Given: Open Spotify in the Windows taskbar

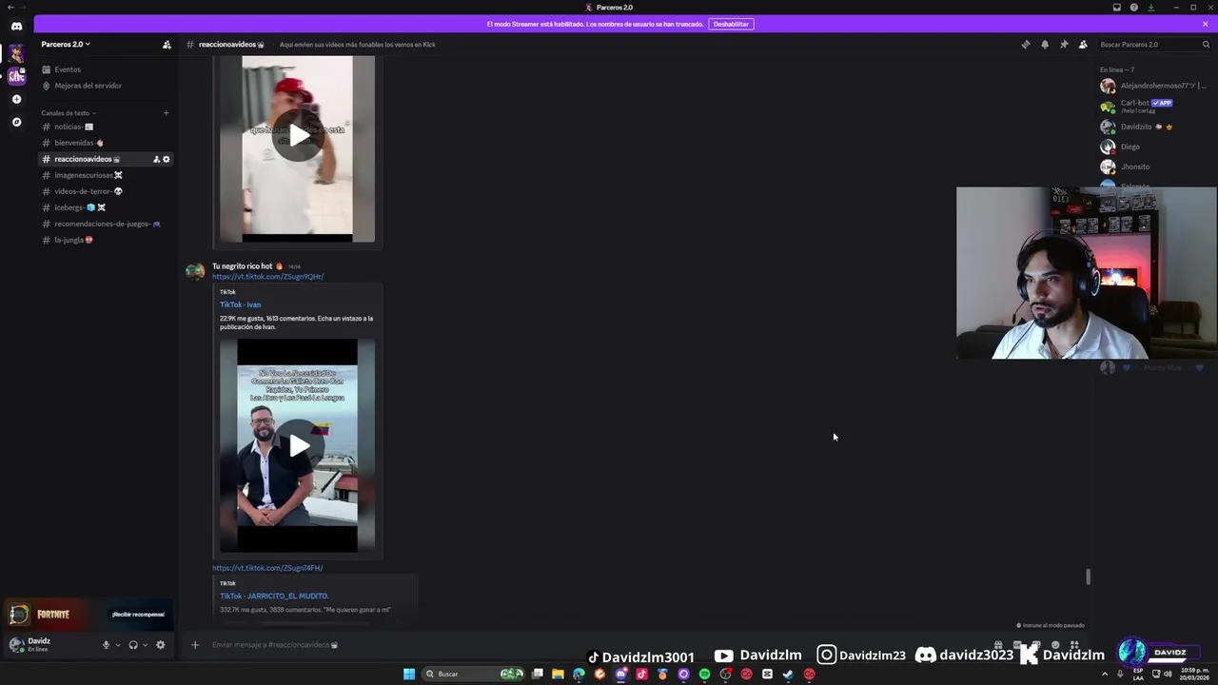Looking at the screenshot, I should pyautogui.click(x=704, y=674).
